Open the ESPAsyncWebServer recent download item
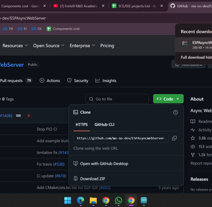Screen dimensions: 212x207 tap(194, 45)
